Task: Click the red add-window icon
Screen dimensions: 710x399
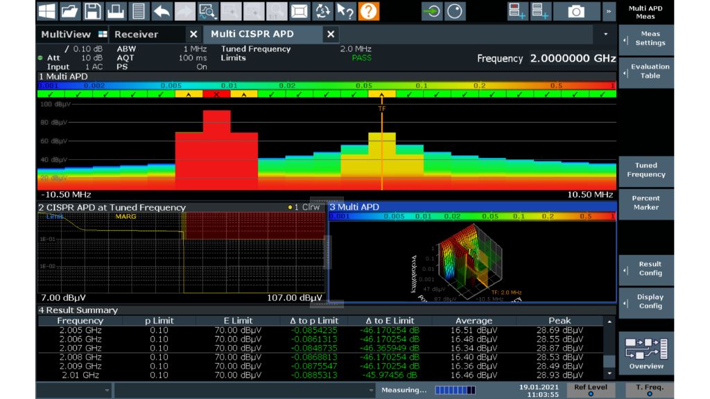Action: point(517,11)
